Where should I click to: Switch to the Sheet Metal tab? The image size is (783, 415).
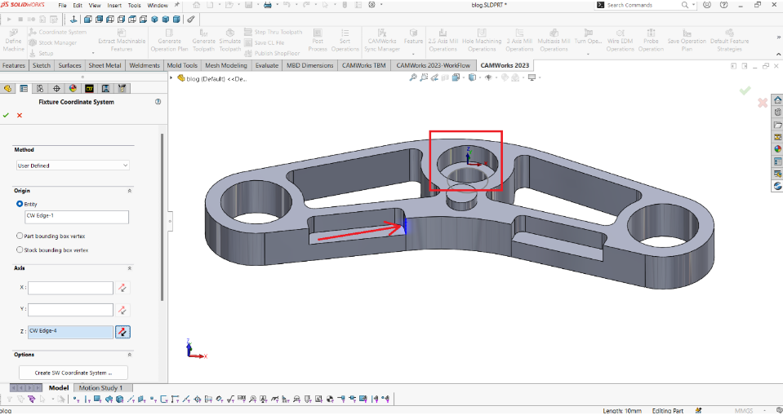(105, 65)
